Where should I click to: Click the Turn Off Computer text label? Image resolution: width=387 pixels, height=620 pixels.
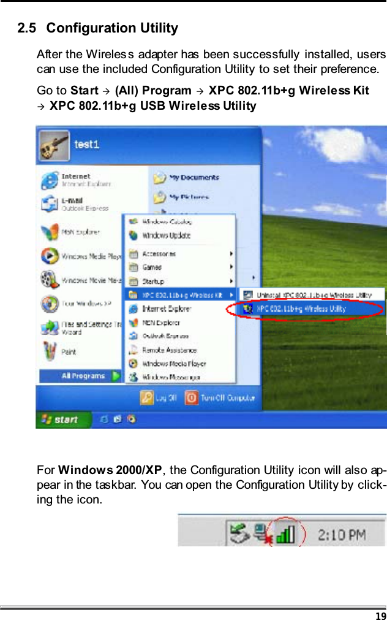(x=227, y=398)
